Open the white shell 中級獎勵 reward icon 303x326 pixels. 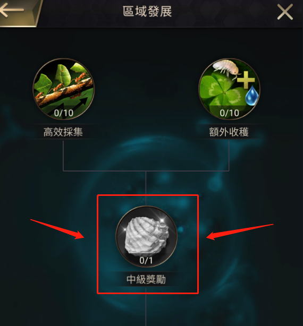pyautogui.click(x=146, y=236)
